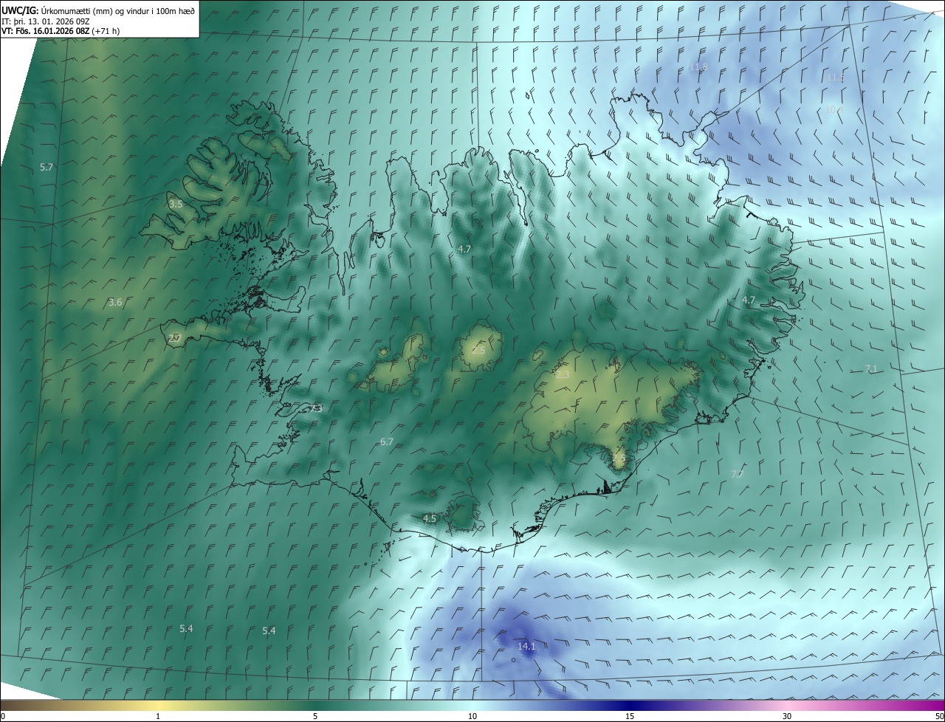
Task: Click the 6.7 value label
Action: pos(387,442)
